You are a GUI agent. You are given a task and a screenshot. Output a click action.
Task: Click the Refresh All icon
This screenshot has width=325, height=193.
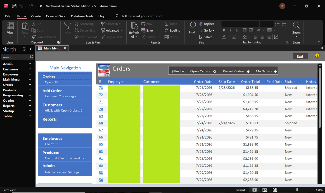(134, 26)
